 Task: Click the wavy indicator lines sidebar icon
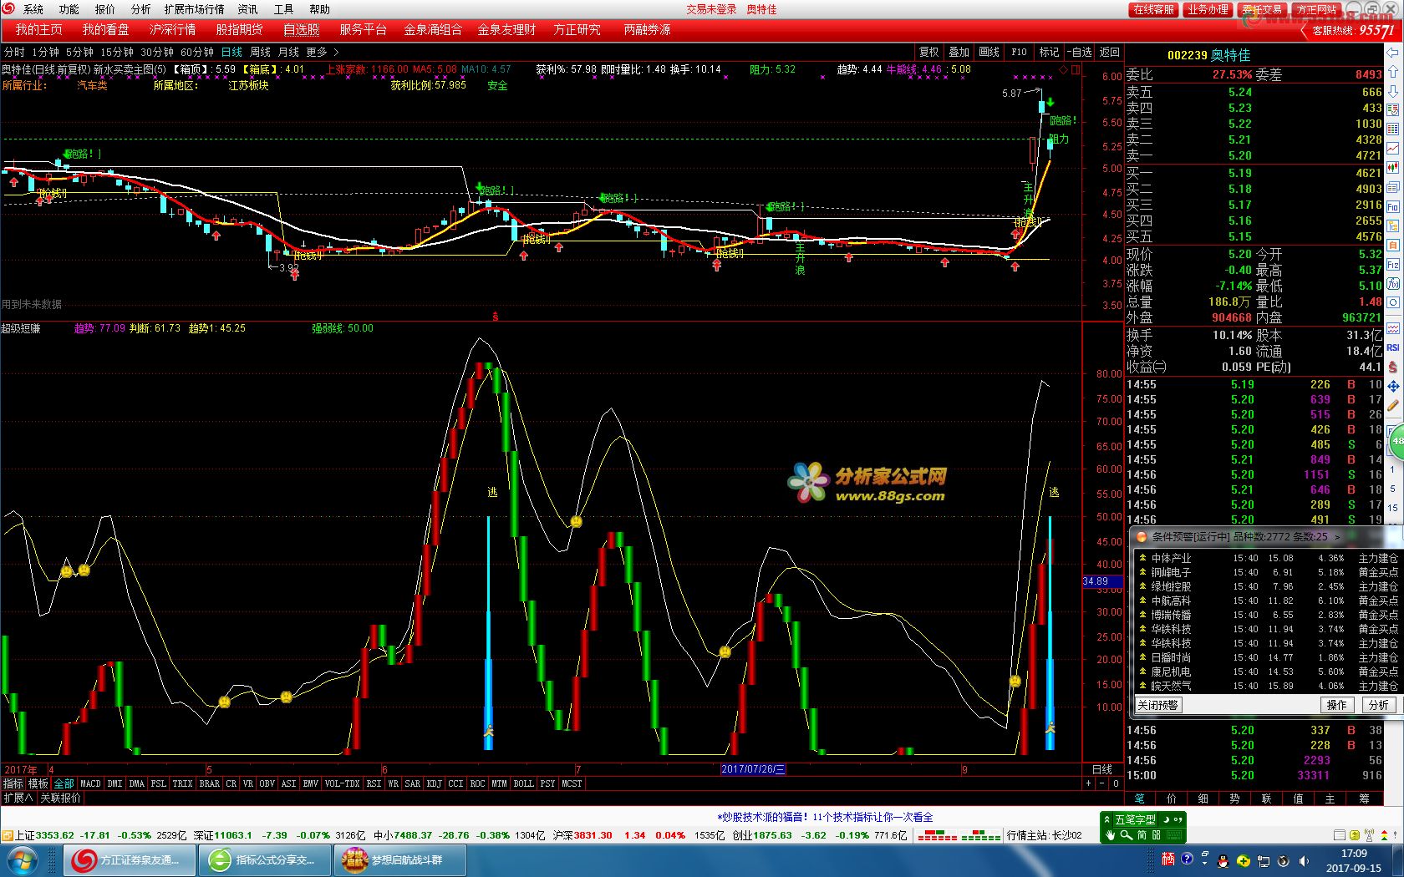point(1393,327)
